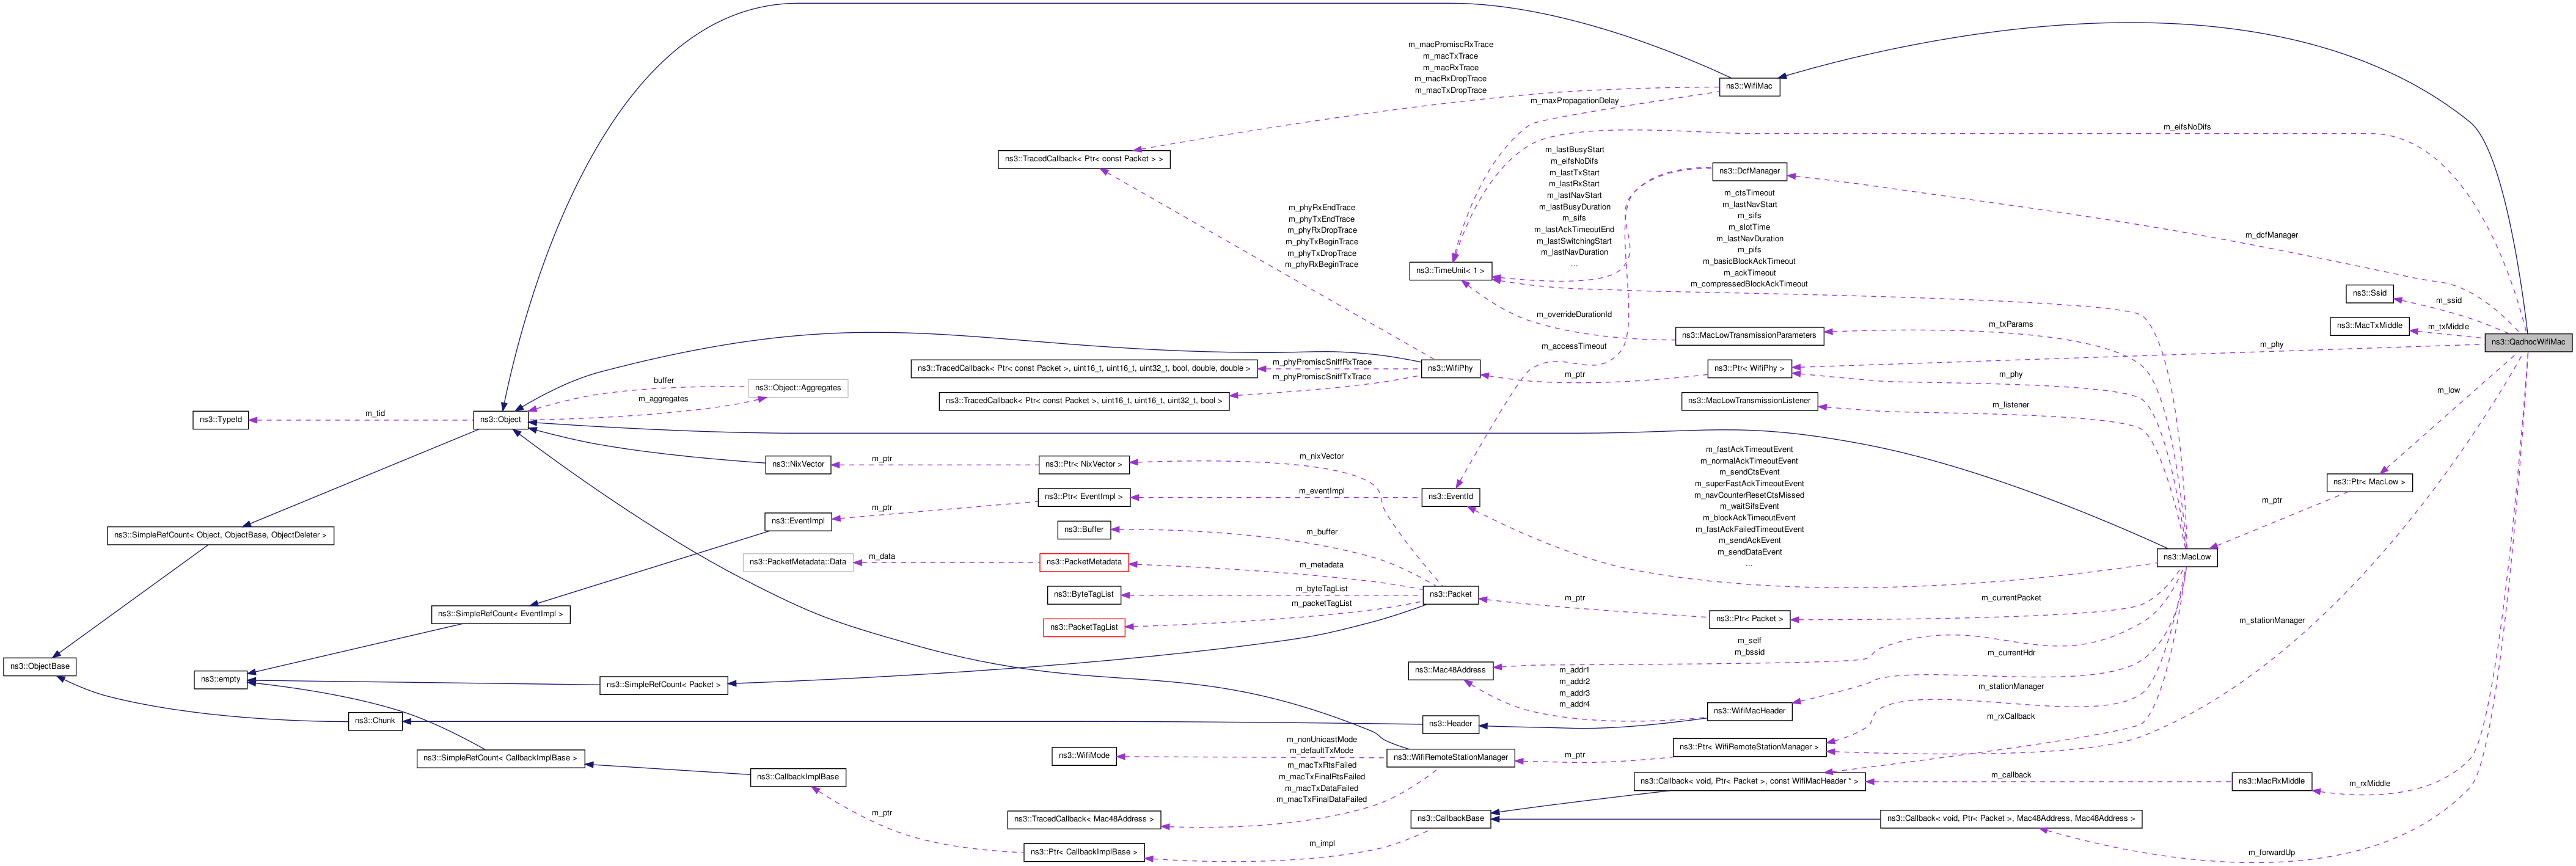Screen dimensions: 2576x866
Task: Open the ns3::DcfManager node
Action: point(1750,171)
